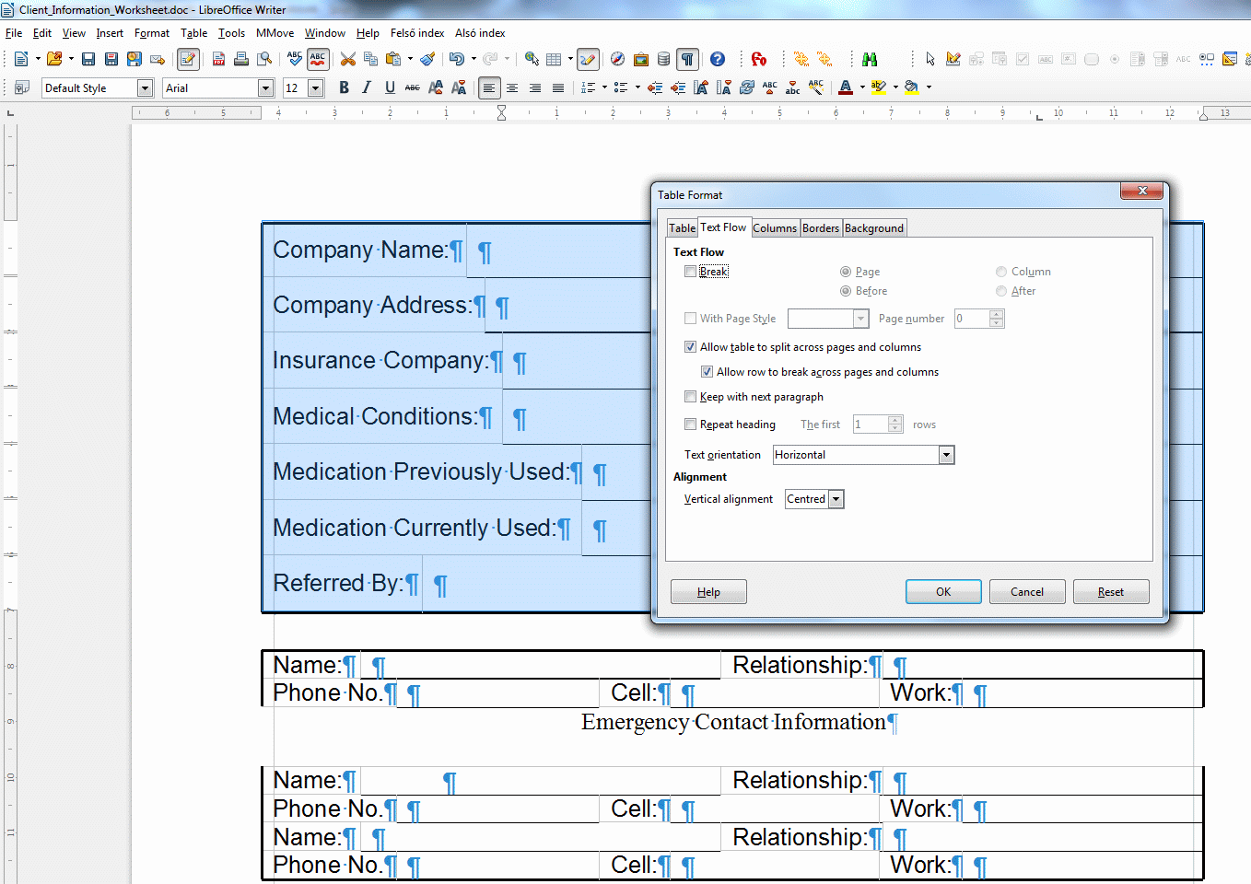
Task: Open the Navigator compass icon
Action: (617, 59)
